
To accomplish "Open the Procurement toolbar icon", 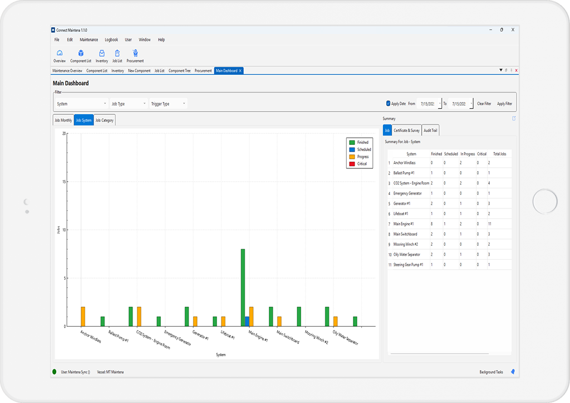I will coord(135,53).
